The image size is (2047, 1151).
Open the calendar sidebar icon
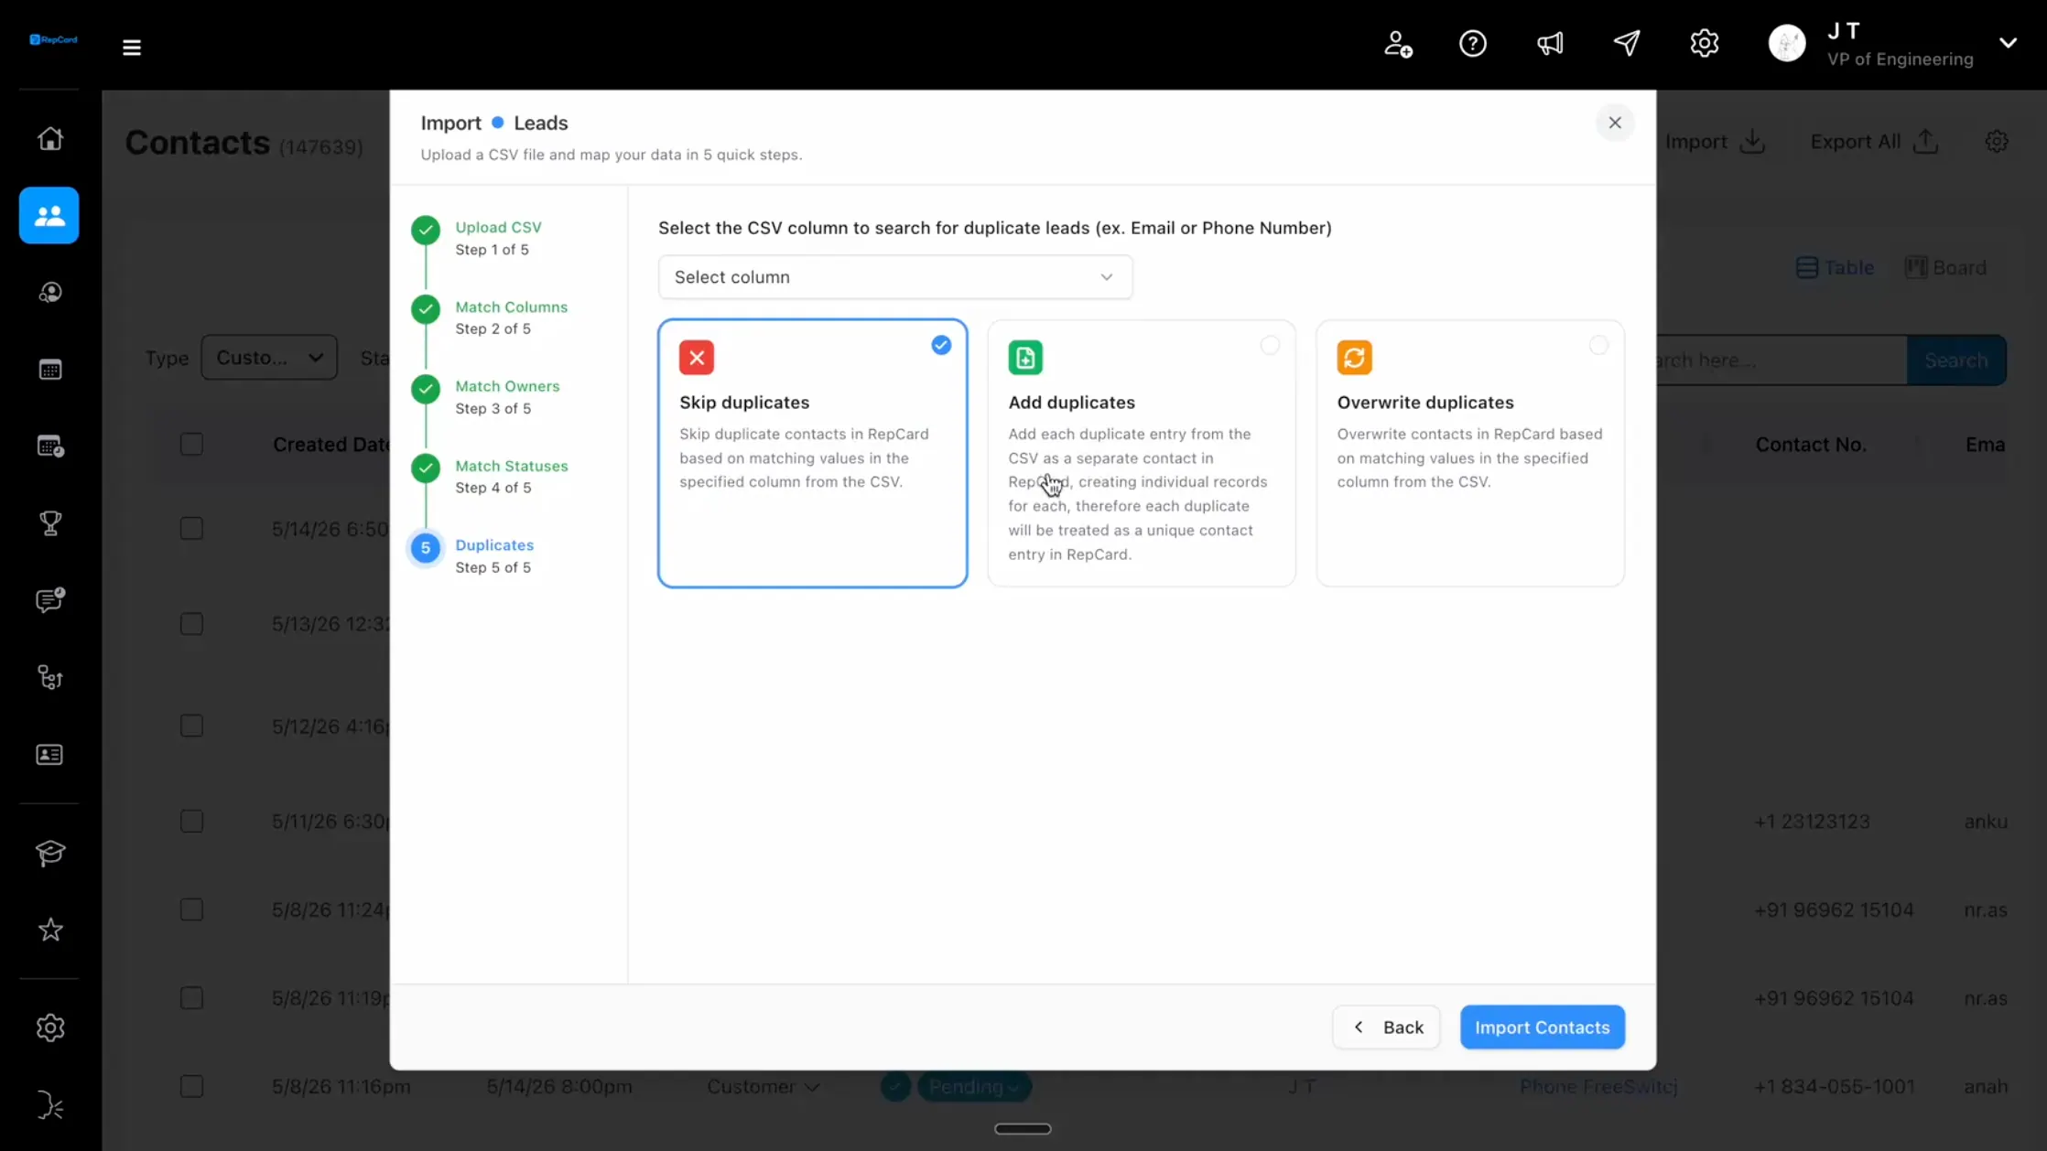[x=49, y=370]
